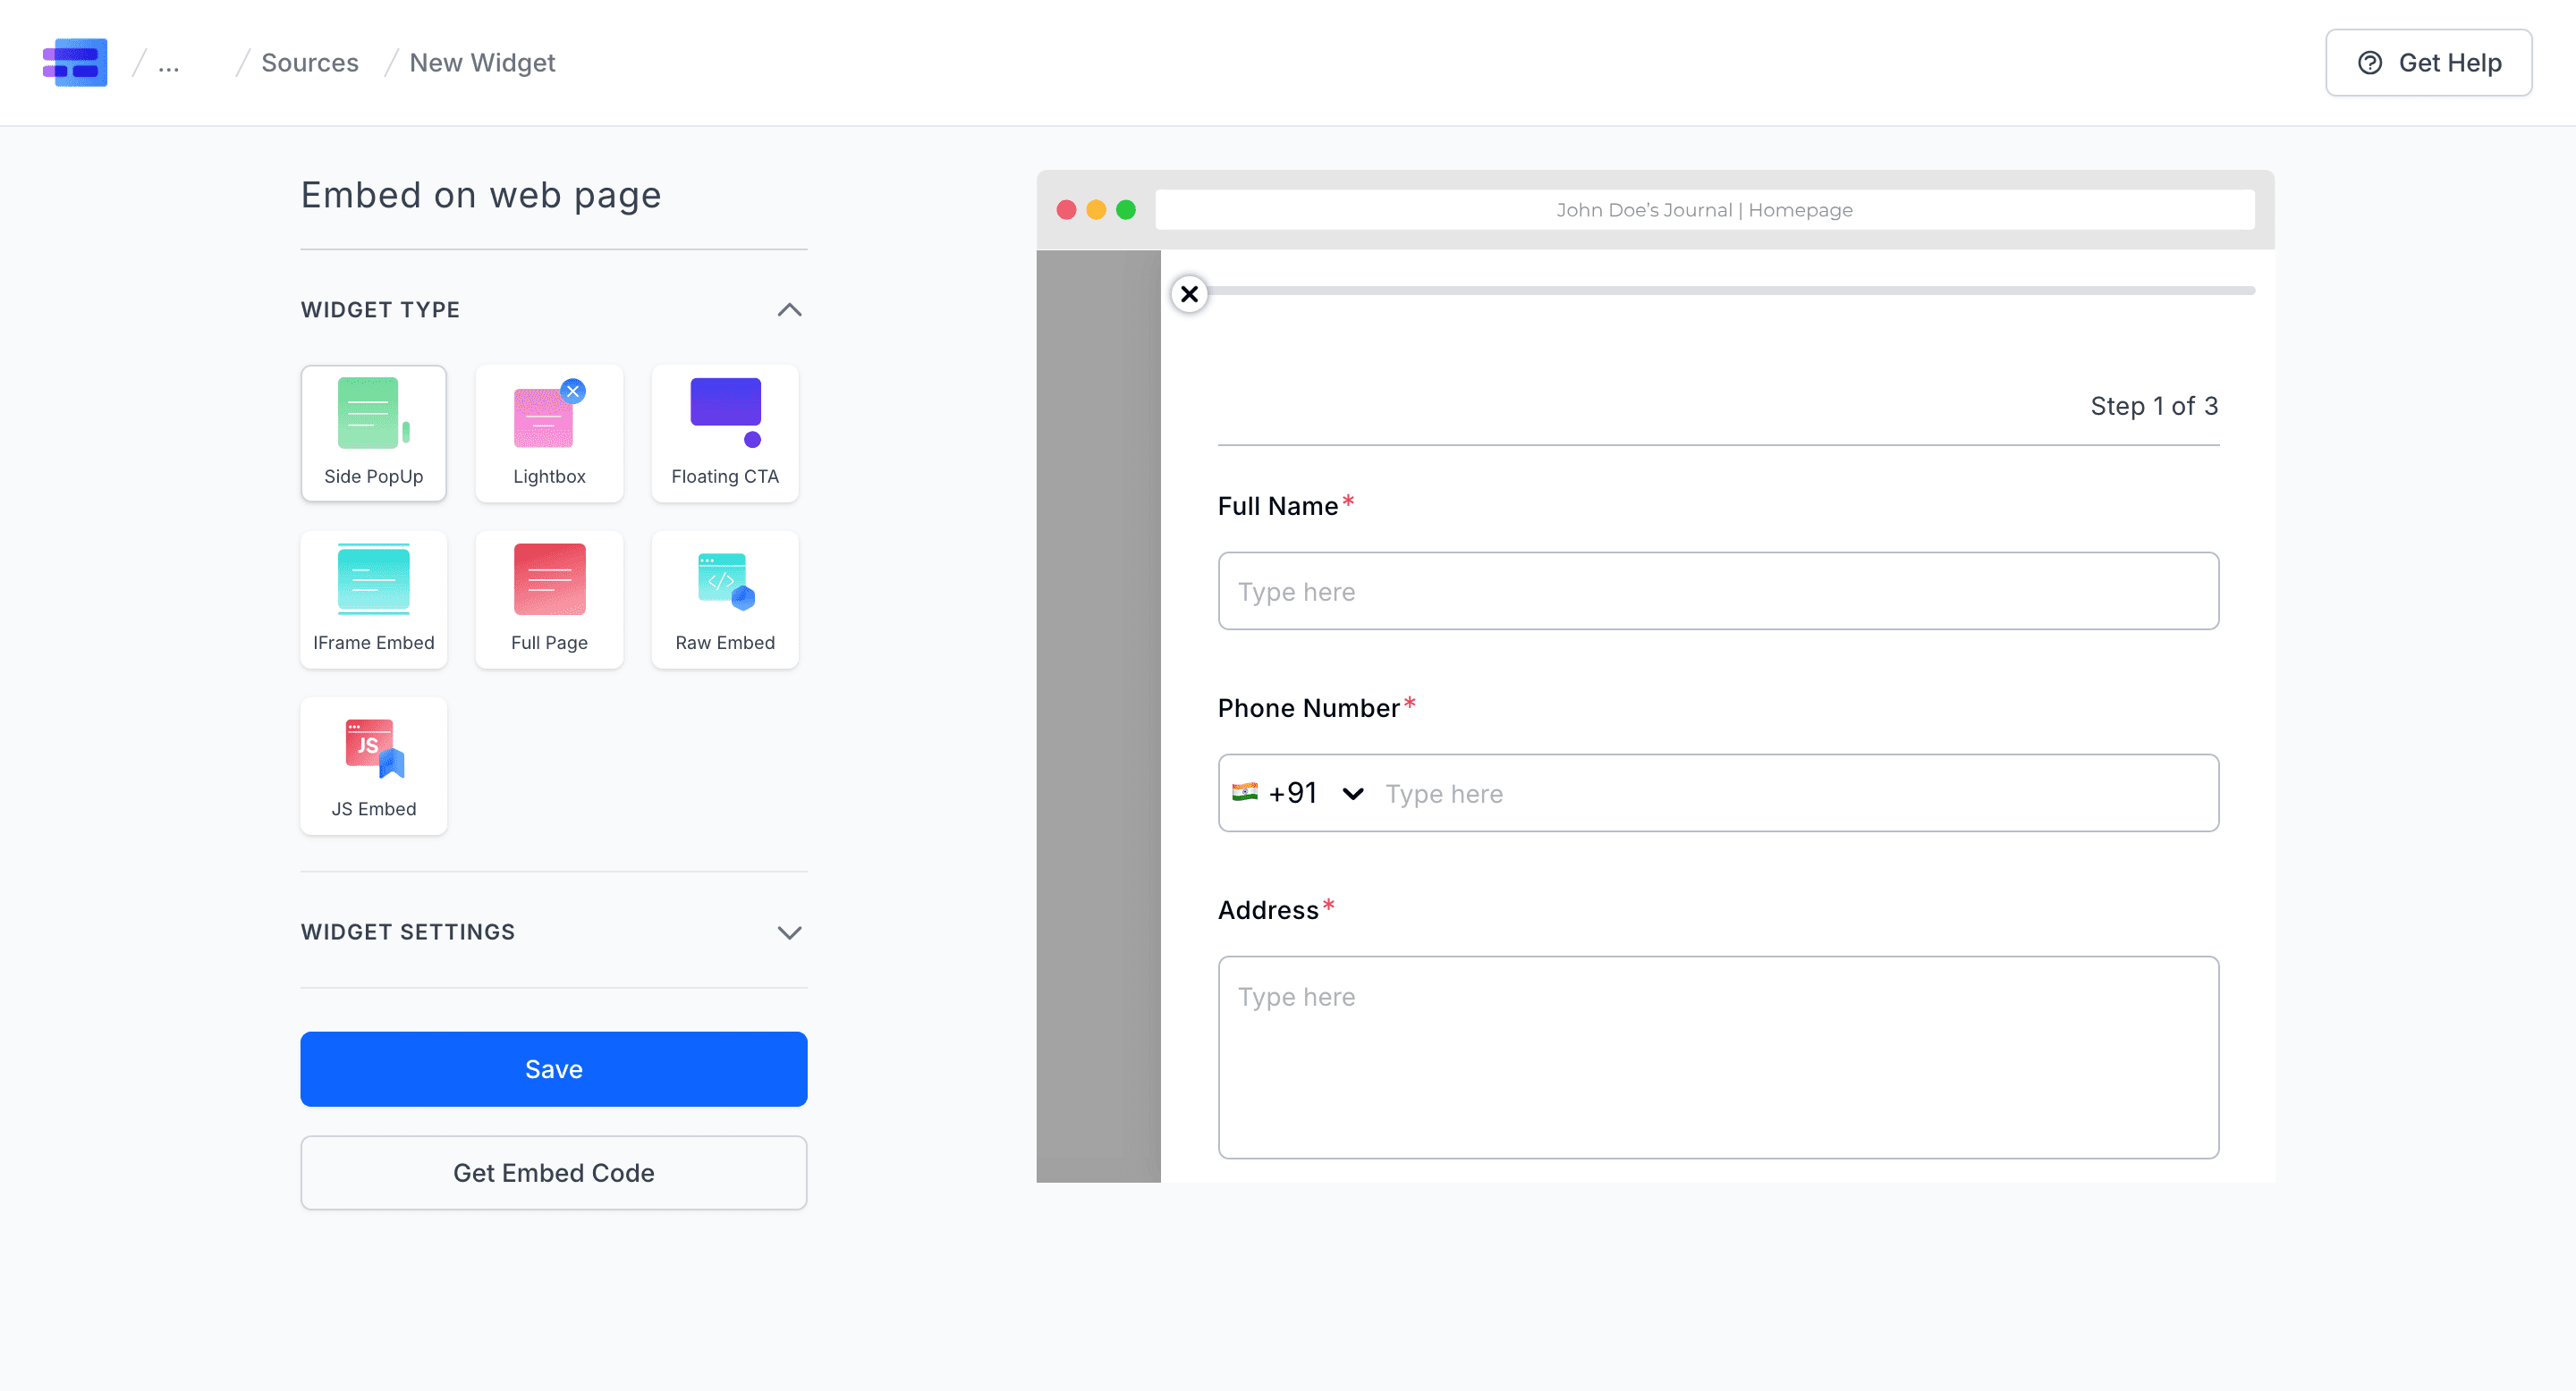The height and width of the screenshot is (1391, 2576).
Task: Click Get Embed Code button
Action: coord(554,1173)
